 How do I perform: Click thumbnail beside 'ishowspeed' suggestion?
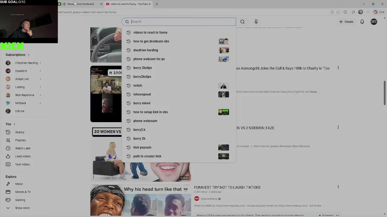tap(223, 94)
